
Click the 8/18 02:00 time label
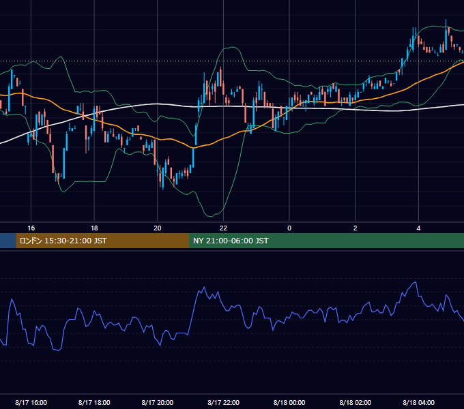[355, 402]
